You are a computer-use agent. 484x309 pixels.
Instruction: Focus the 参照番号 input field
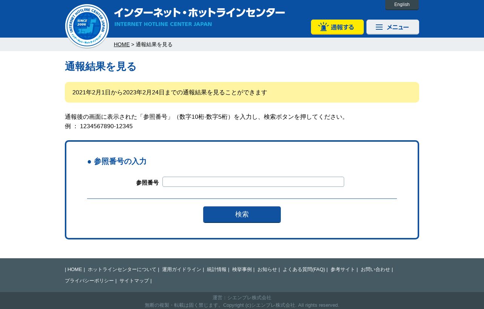(x=253, y=182)
